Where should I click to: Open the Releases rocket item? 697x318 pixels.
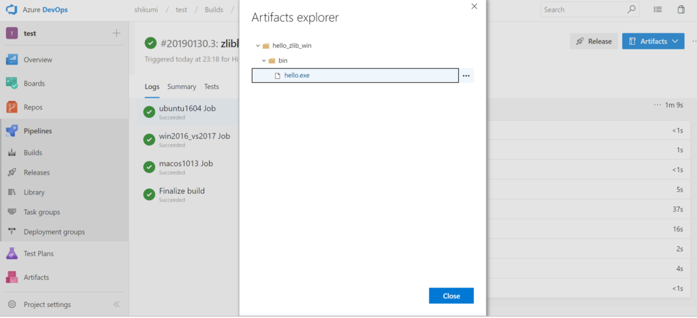click(x=37, y=173)
